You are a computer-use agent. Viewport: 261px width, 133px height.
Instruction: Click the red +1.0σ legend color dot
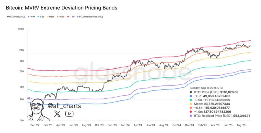(x=68, y=17)
